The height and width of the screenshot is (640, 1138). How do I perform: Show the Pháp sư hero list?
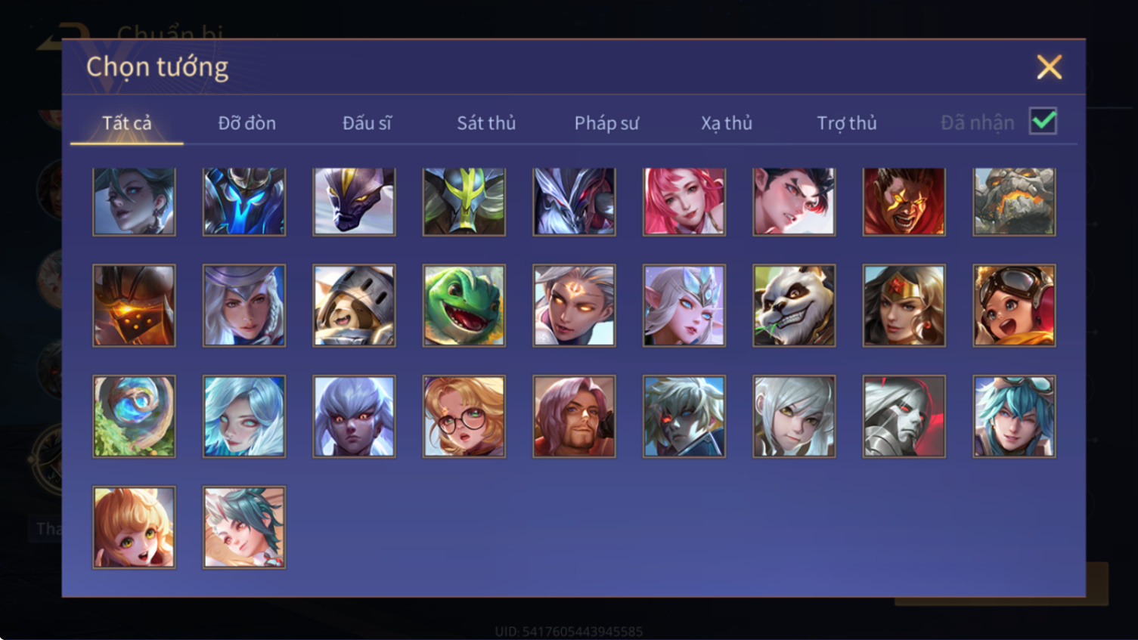606,122
